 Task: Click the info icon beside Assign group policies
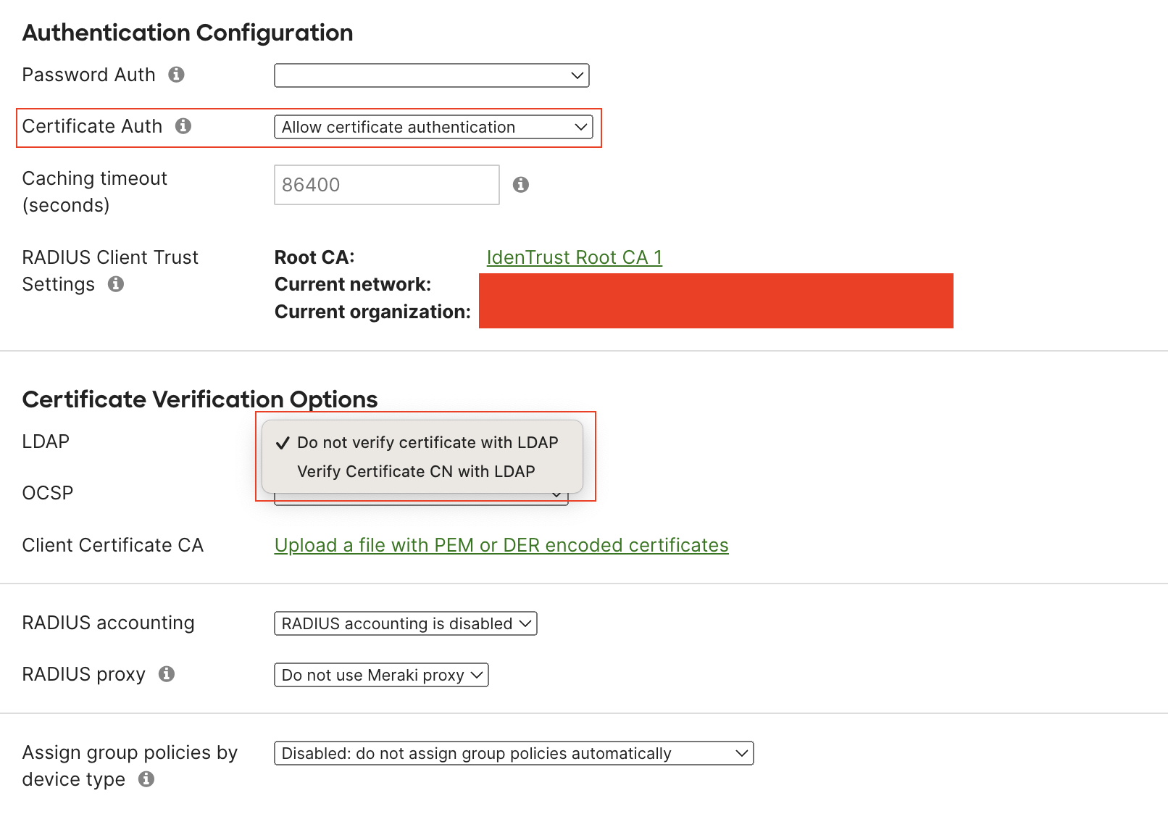146,779
